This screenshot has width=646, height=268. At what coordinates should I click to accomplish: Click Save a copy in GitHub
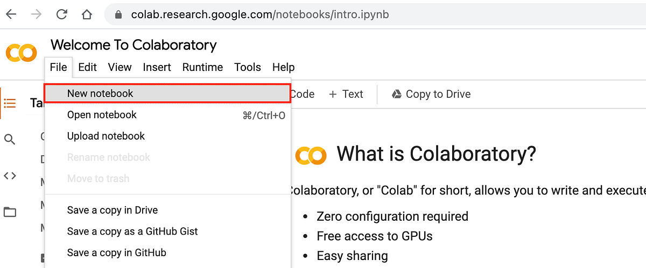click(x=116, y=252)
